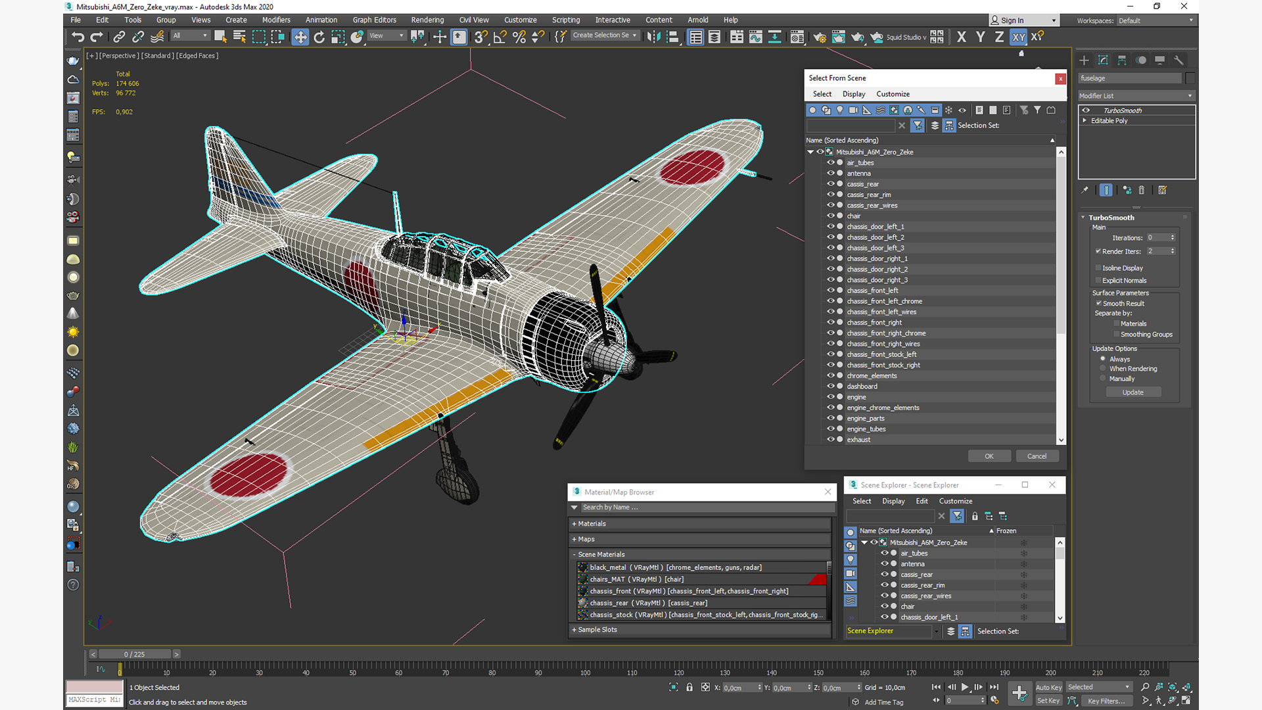Toggle the selection lock icon in status bar
The height and width of the screenshot is (710, 1262).
point(689,687)
